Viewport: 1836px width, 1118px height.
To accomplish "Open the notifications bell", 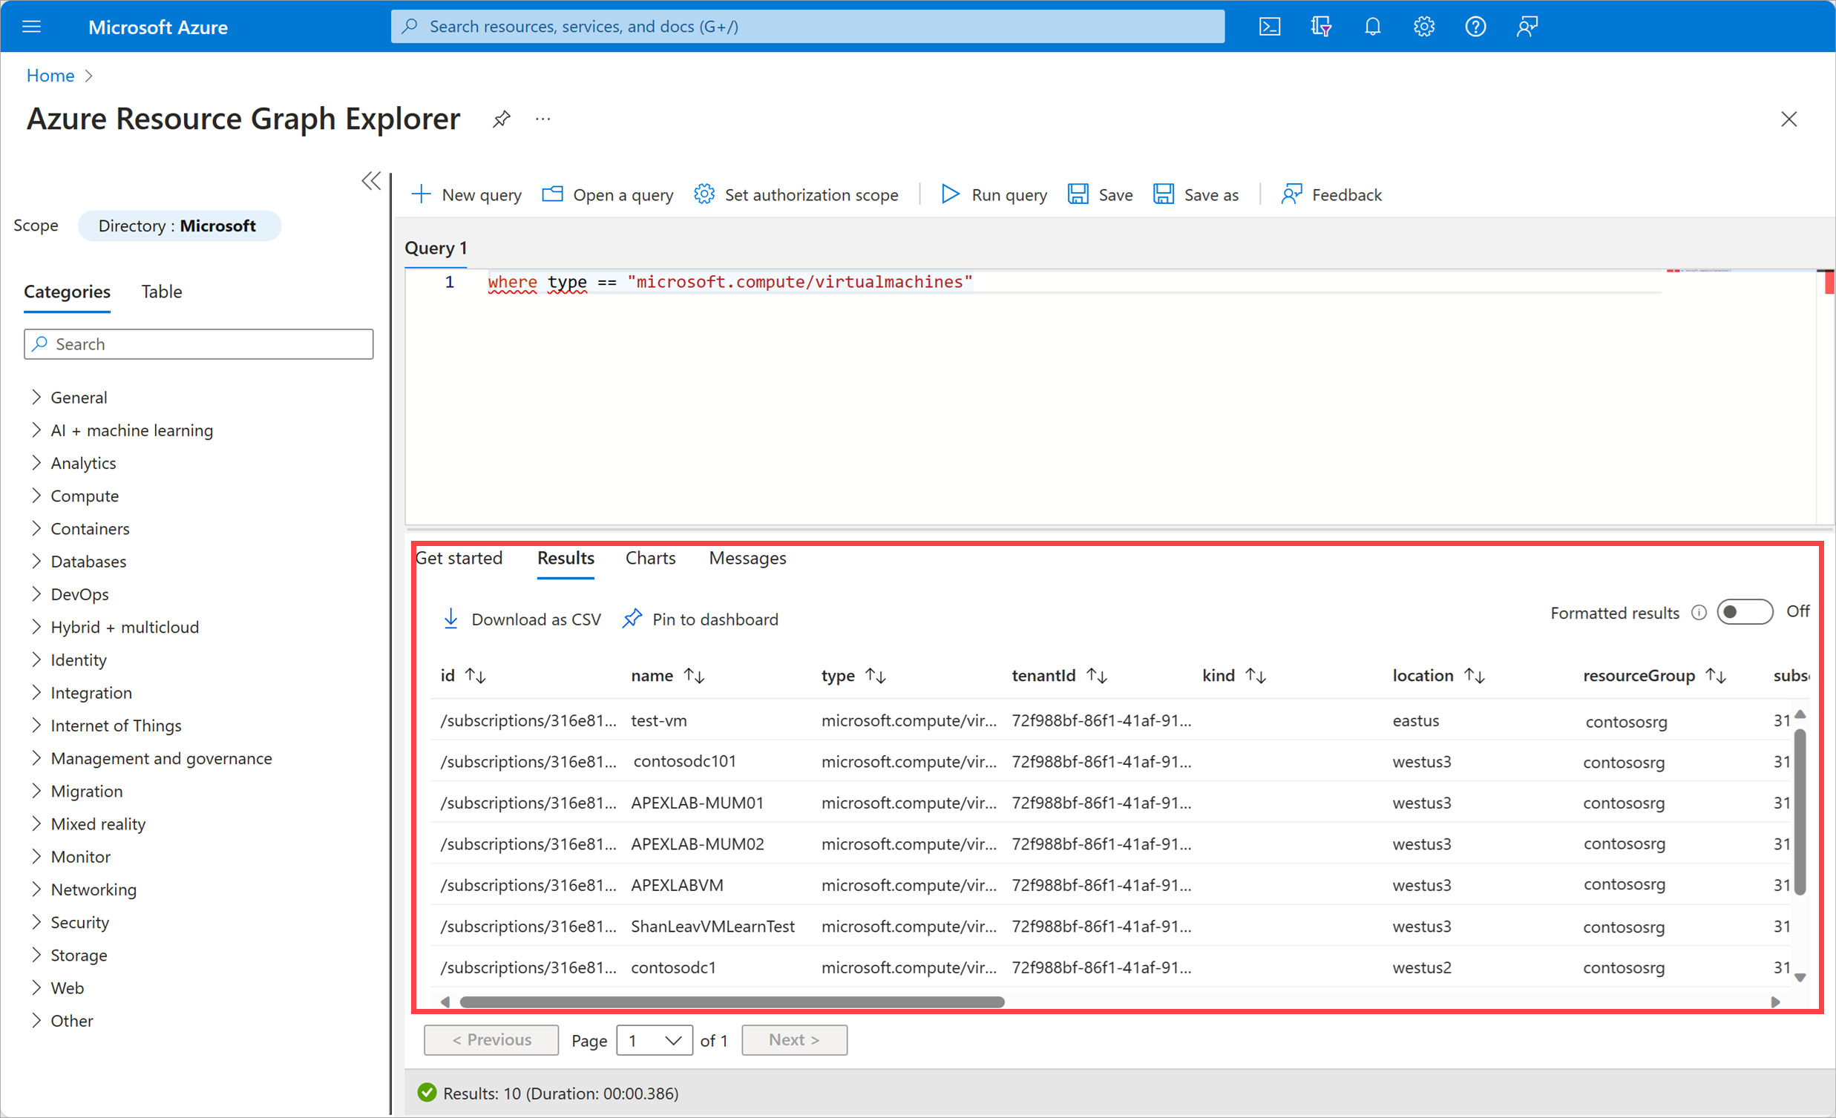I will coord(1371,27).
